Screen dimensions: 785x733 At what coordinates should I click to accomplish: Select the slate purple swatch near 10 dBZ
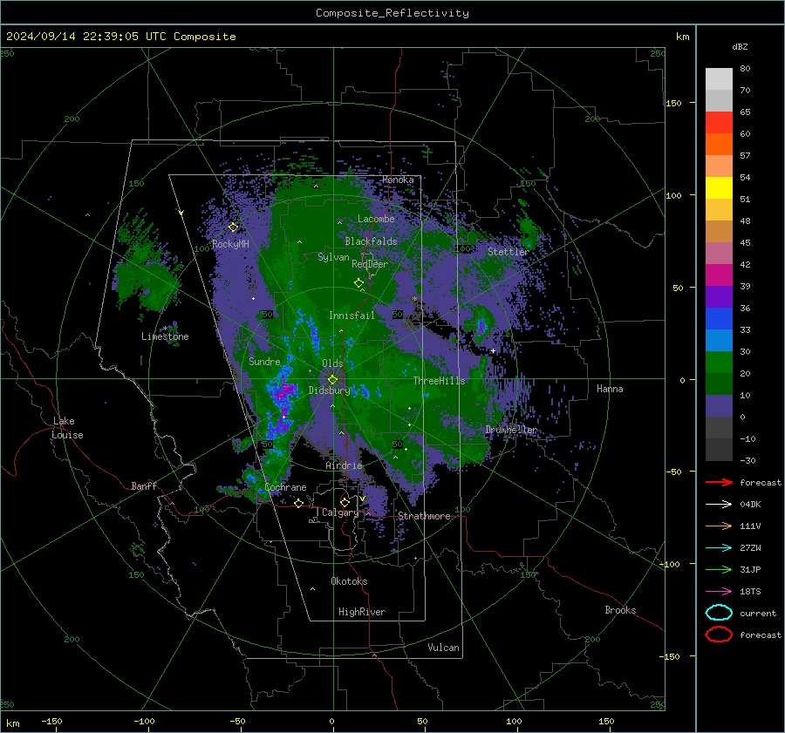[719, 405]
